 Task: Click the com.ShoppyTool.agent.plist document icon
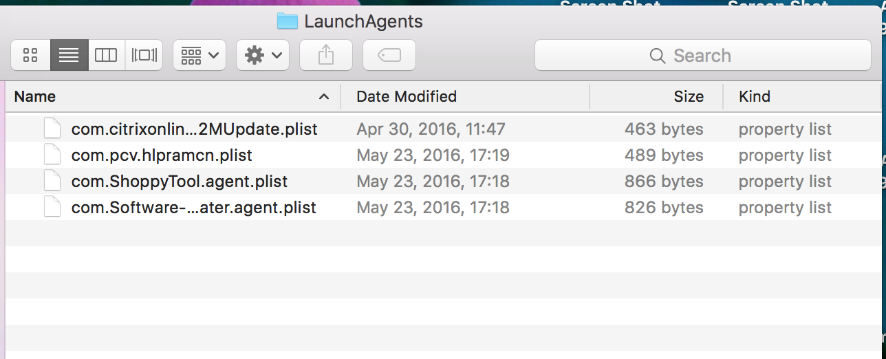(x=53, y=182)
